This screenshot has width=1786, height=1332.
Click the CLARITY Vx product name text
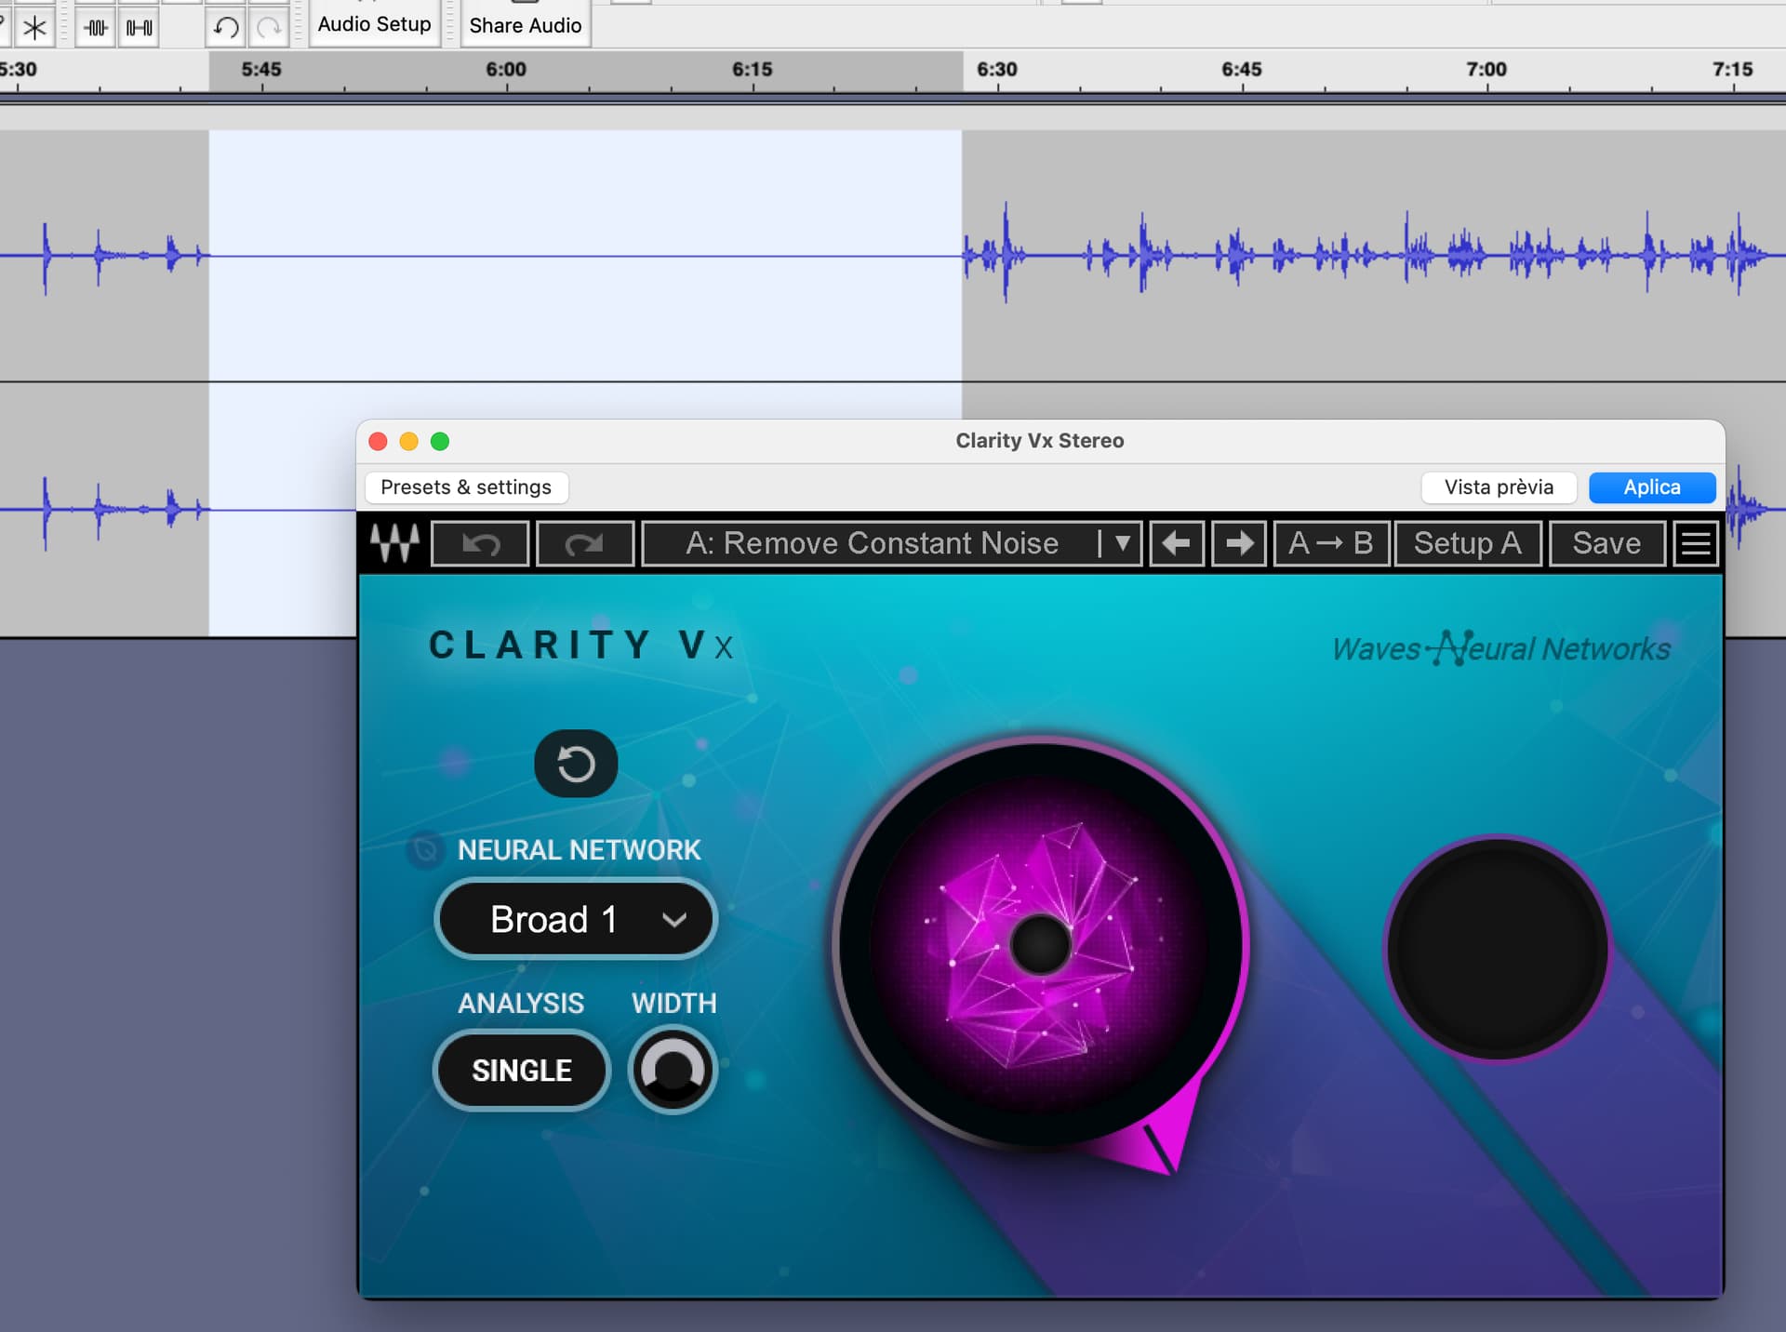pos(581,645)
